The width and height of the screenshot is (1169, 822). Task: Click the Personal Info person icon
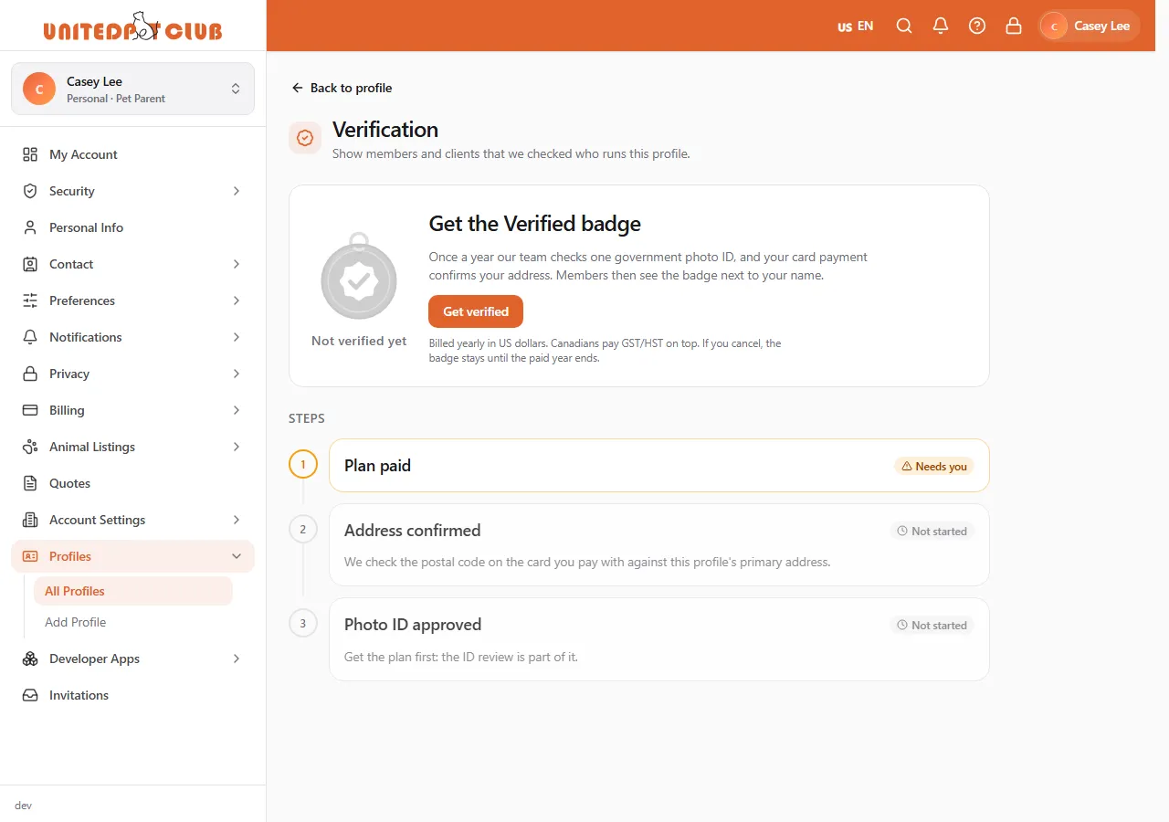point(30,227)
